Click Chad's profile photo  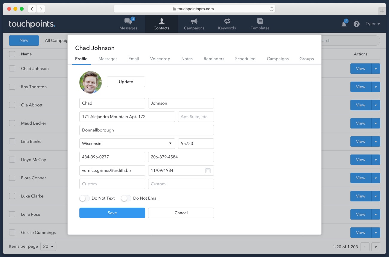90,82
